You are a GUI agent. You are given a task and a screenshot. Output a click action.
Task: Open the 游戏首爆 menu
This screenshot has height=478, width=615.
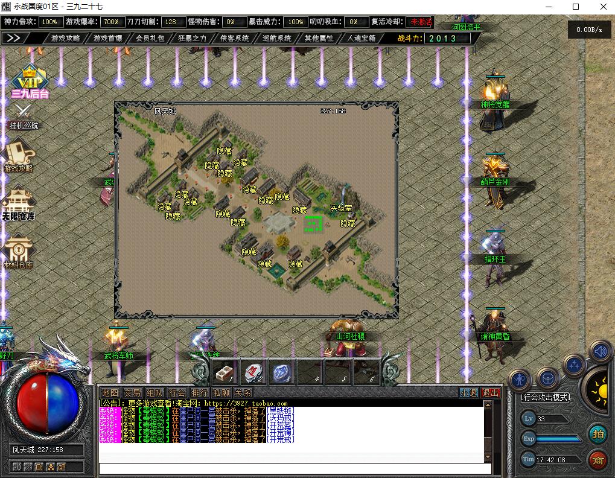(x=108, y=38)
